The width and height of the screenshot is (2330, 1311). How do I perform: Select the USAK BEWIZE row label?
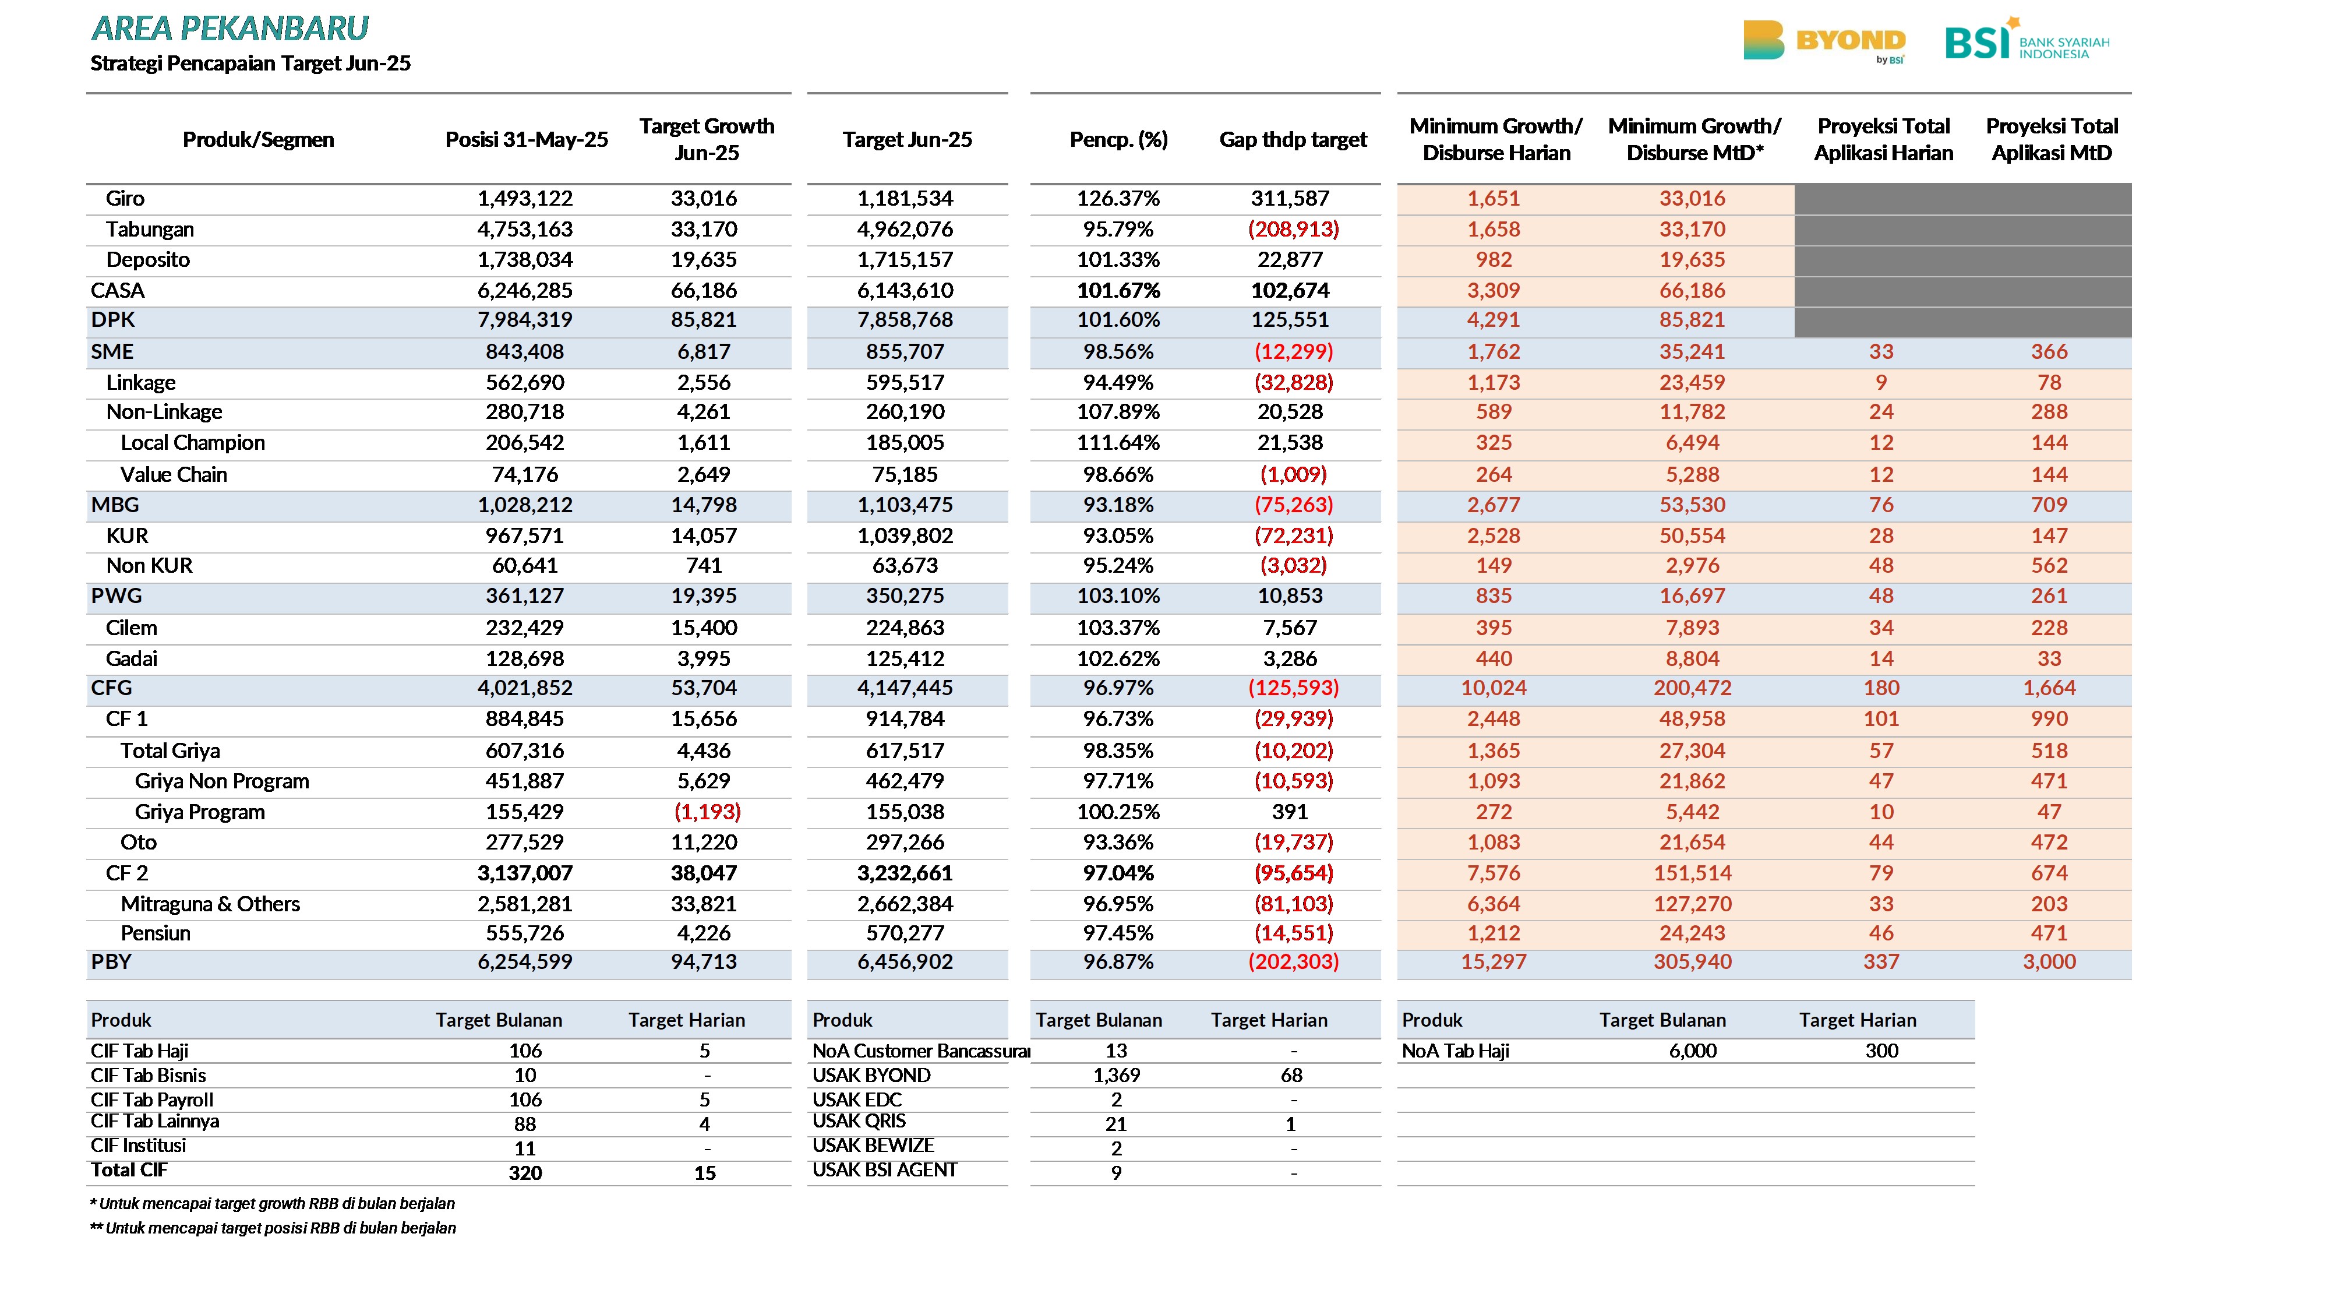pos(873,1146)
